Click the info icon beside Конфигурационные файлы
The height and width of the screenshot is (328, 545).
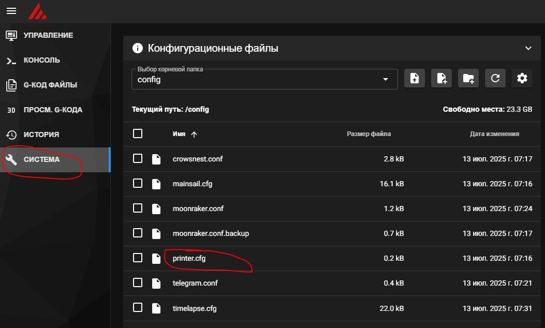tap(137, 49)
